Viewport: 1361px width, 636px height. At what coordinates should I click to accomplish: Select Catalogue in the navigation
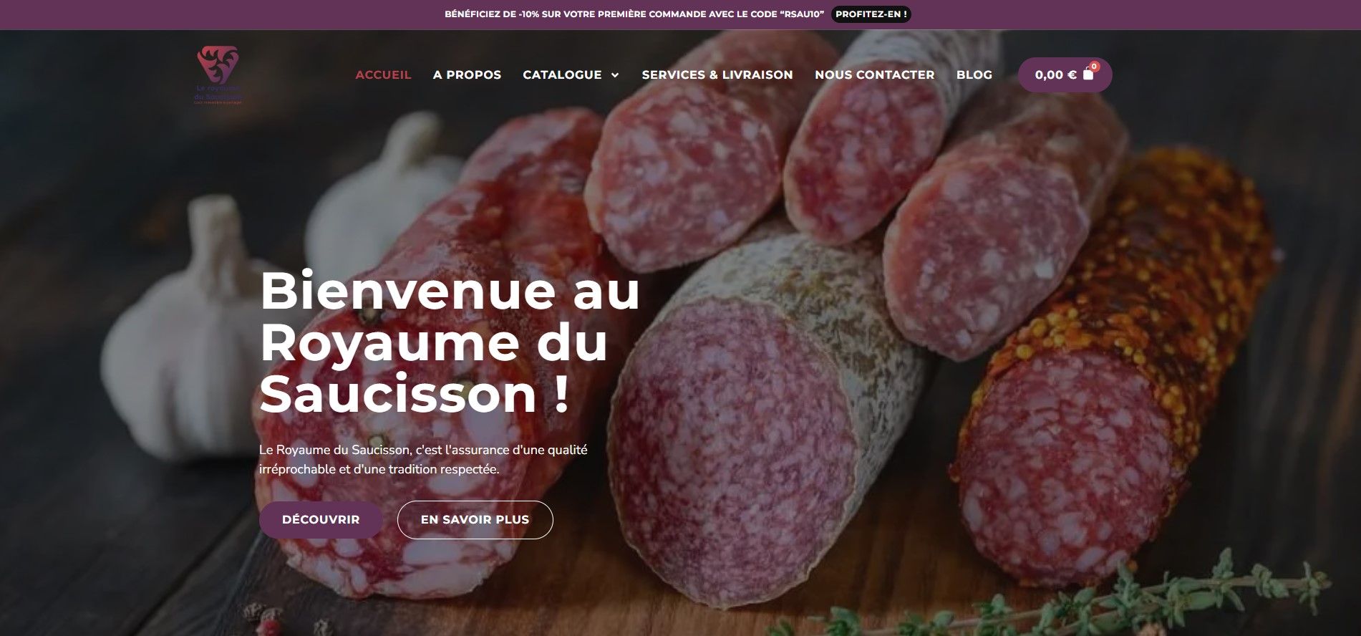[562, 74]
